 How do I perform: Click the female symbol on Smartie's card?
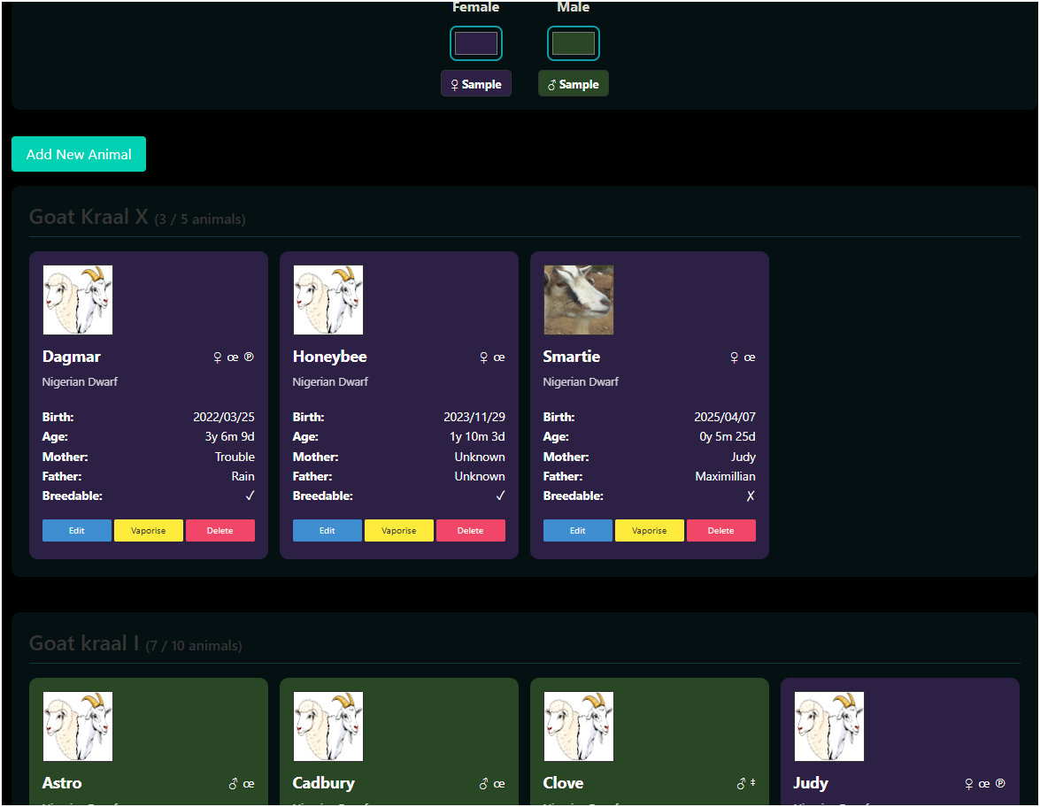(734, 357)
